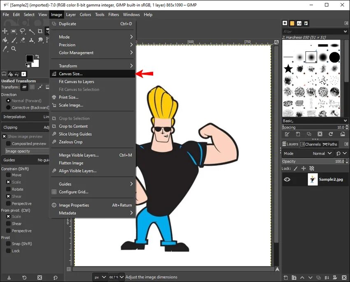350x282 pixels.
Task: Choose Crop to Content entry
Action: 92,126
